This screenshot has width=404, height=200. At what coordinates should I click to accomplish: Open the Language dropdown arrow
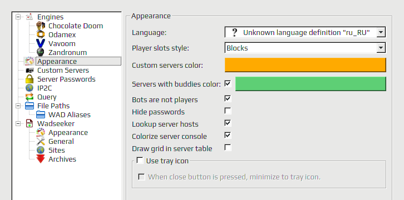click(381, 32)
